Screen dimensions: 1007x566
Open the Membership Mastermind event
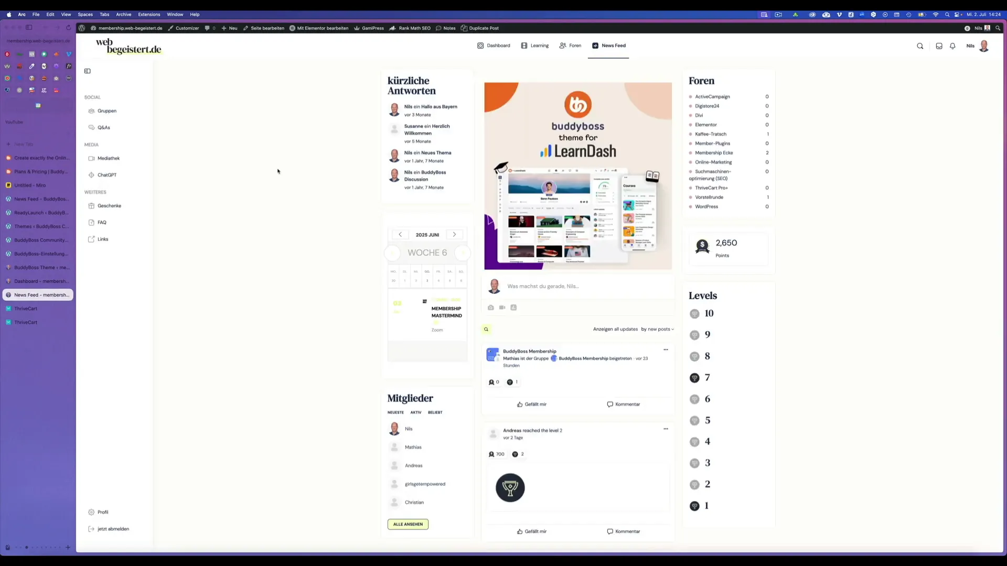446,312
